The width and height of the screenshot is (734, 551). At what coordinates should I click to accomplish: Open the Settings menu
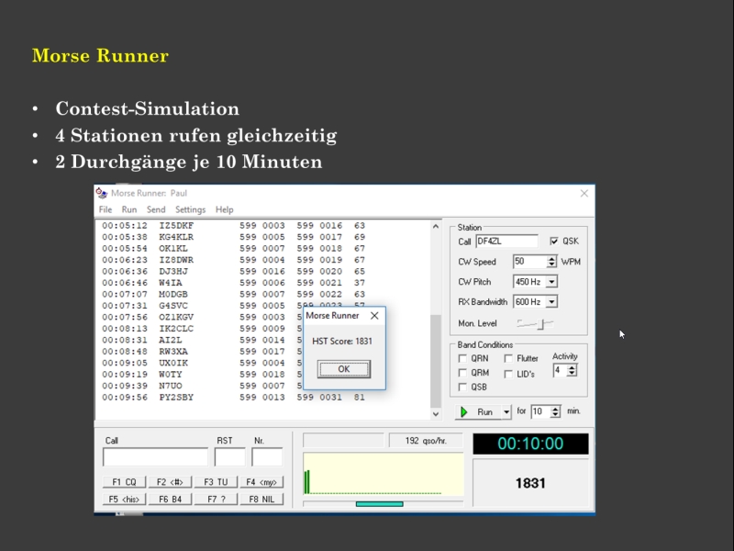pyautogui.click(x=191, y=209)
